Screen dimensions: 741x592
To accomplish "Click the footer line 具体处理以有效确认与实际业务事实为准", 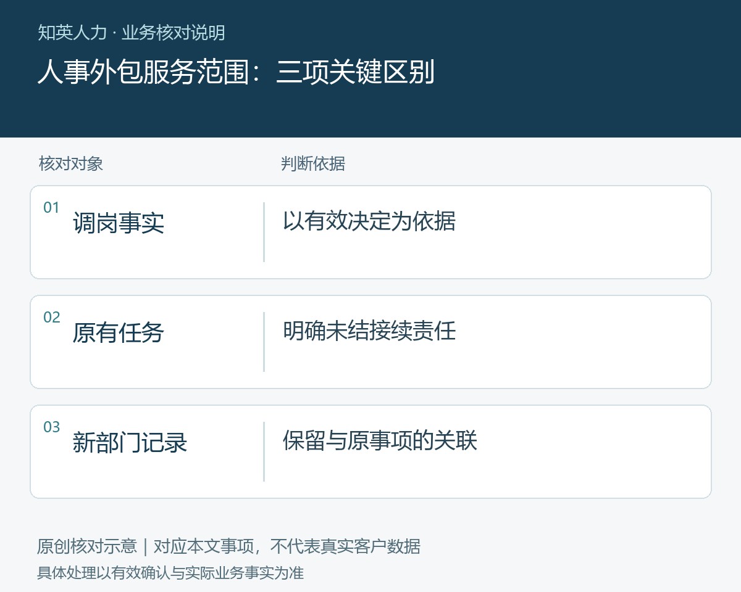I will (x=170, y=573).
